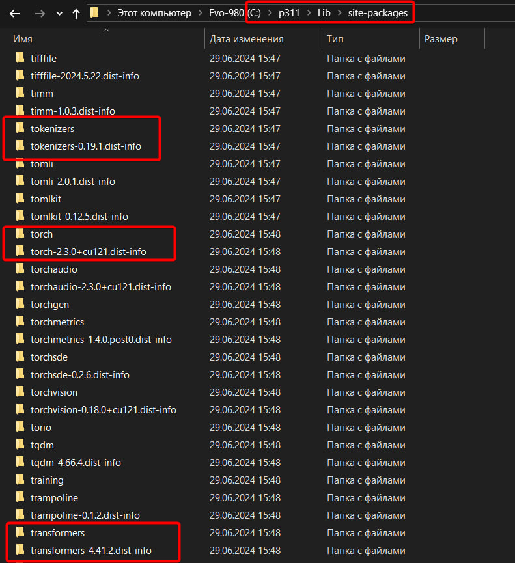Click the torchvision folder name
The height and width of the screenshot is (563, 515).
(54, 392)
